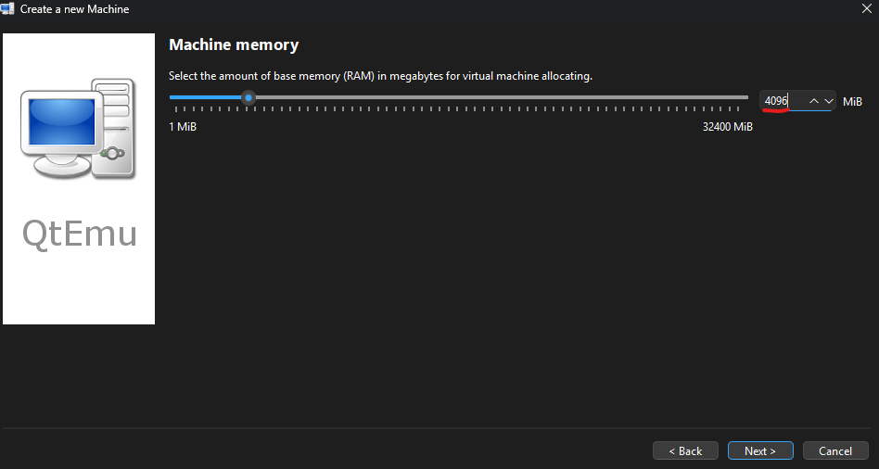879x469 pixels.
Task: Increase memory with the up arrow
Action: [814, 101]
